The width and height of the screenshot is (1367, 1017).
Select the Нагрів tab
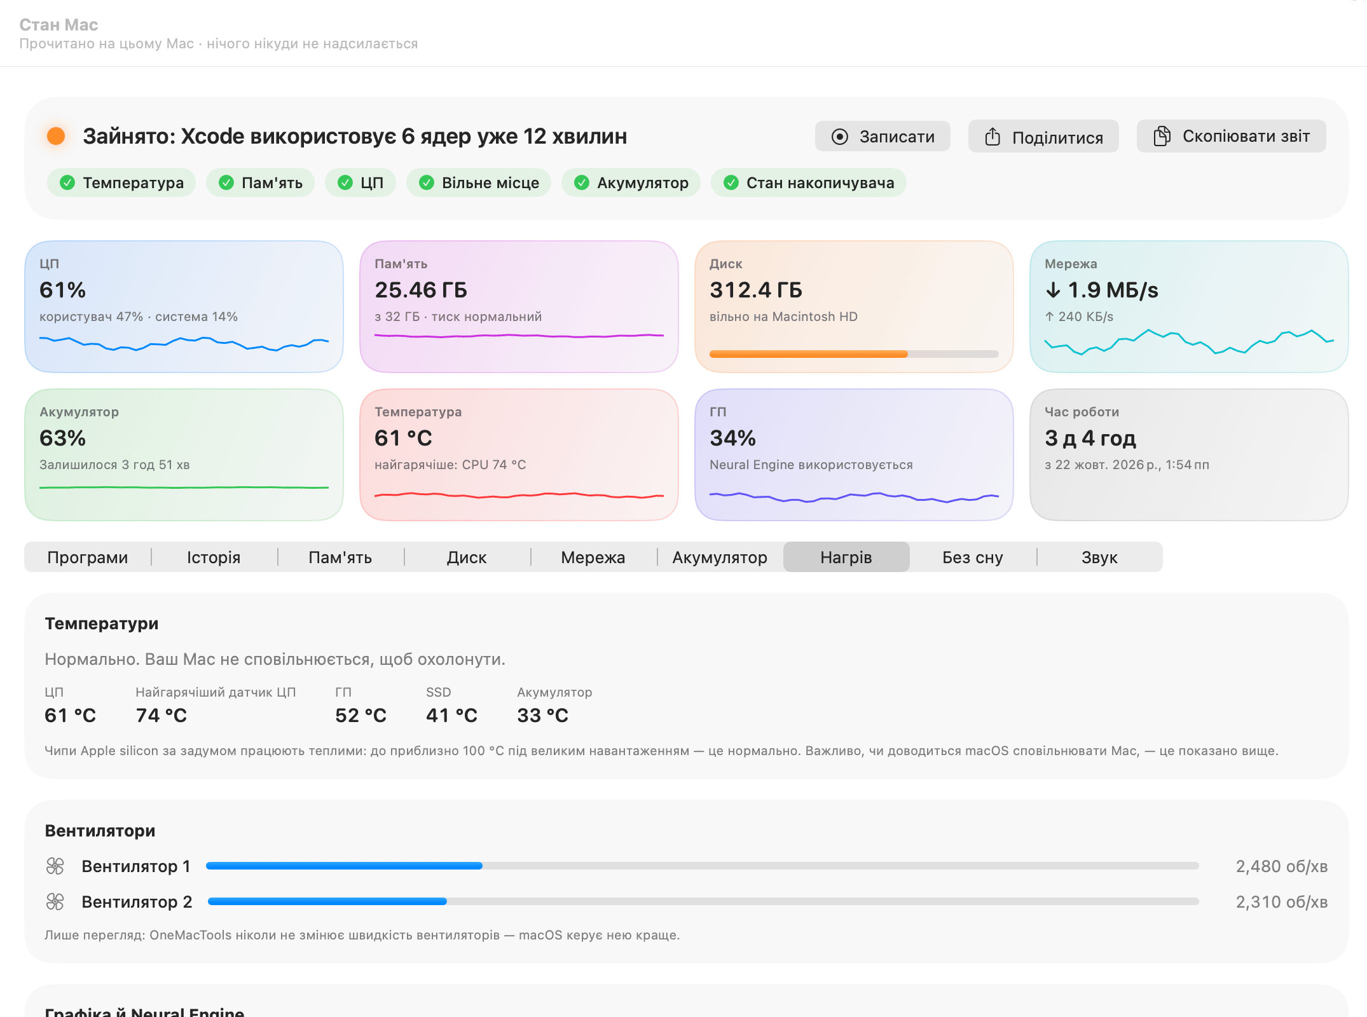coord(846,557)
